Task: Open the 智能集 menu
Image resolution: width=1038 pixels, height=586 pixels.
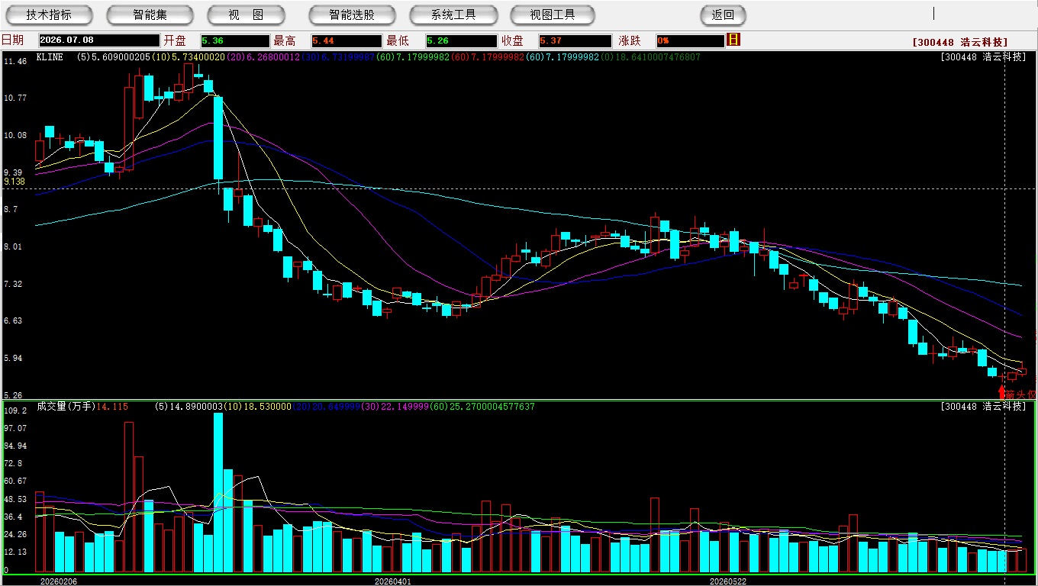Action: pyautogui.click(x=150, y=14)
